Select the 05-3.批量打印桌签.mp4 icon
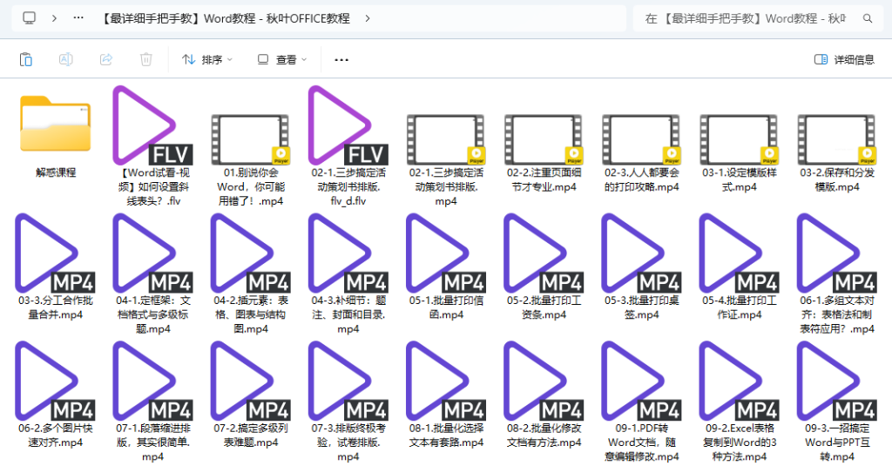 tap(642, 253)
